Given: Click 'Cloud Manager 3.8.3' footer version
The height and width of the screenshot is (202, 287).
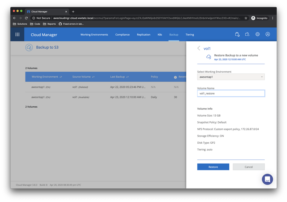Looking at the screenshot, I should [x=26, y=185].
